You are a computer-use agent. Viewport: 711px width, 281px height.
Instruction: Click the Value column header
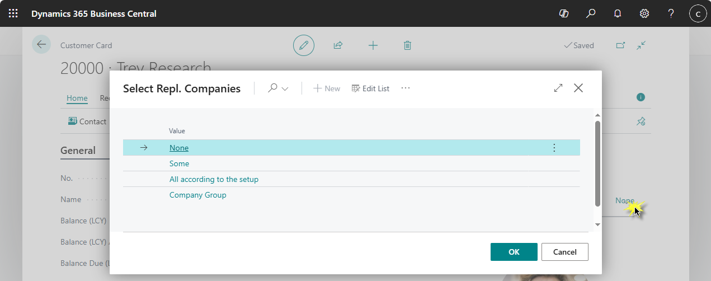click(177, 131)
